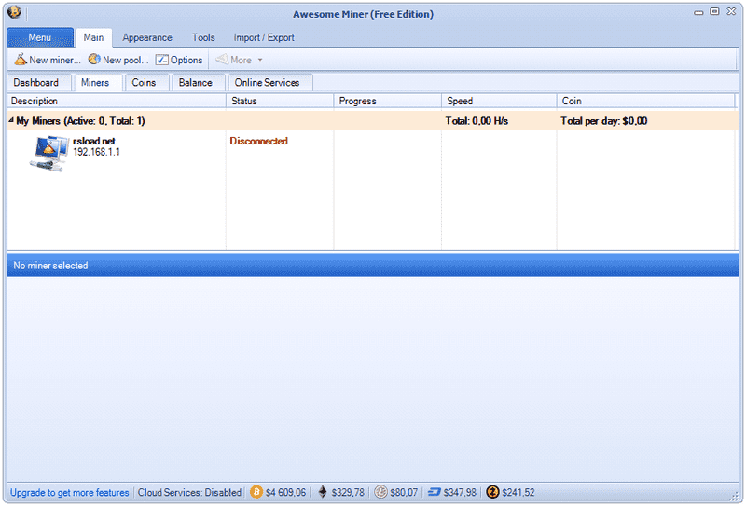This screenshot has width=746, height=506.
Task: Open the More dropdown arrow
Action: (x=260, y=60)
